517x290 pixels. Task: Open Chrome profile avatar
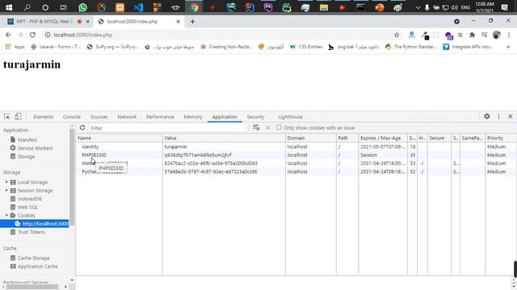tap(496, 35)
